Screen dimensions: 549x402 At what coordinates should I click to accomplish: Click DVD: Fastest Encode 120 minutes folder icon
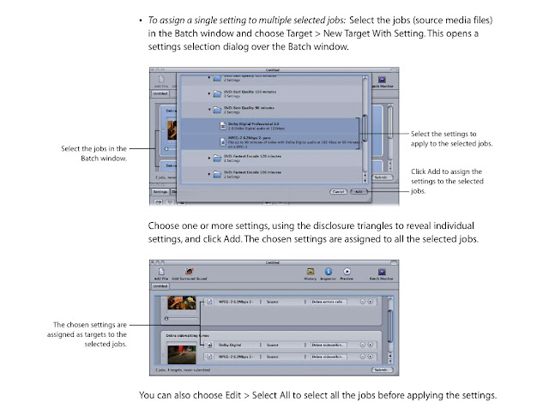[x=217, y=158]
